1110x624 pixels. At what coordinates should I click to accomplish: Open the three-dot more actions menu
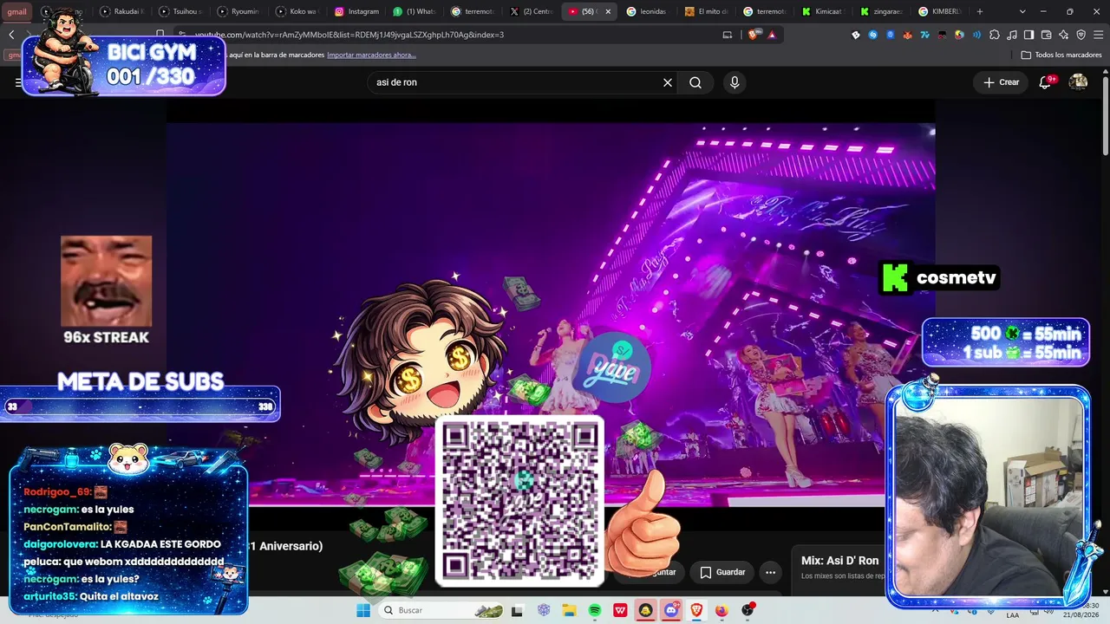[x=770, y=572]
